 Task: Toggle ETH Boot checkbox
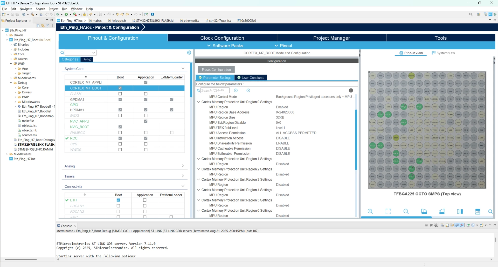click(118, 200)
